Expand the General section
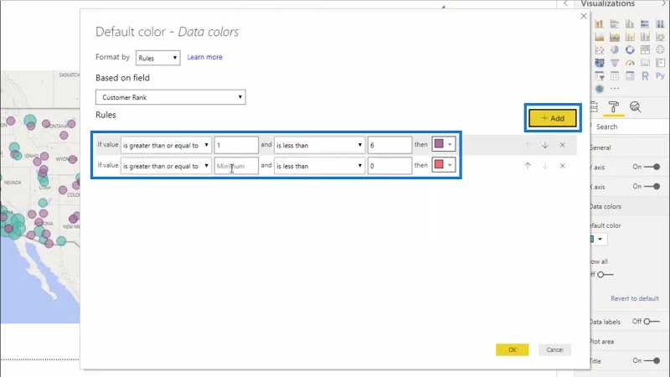670x377 pixels. (x=600, y=147)
